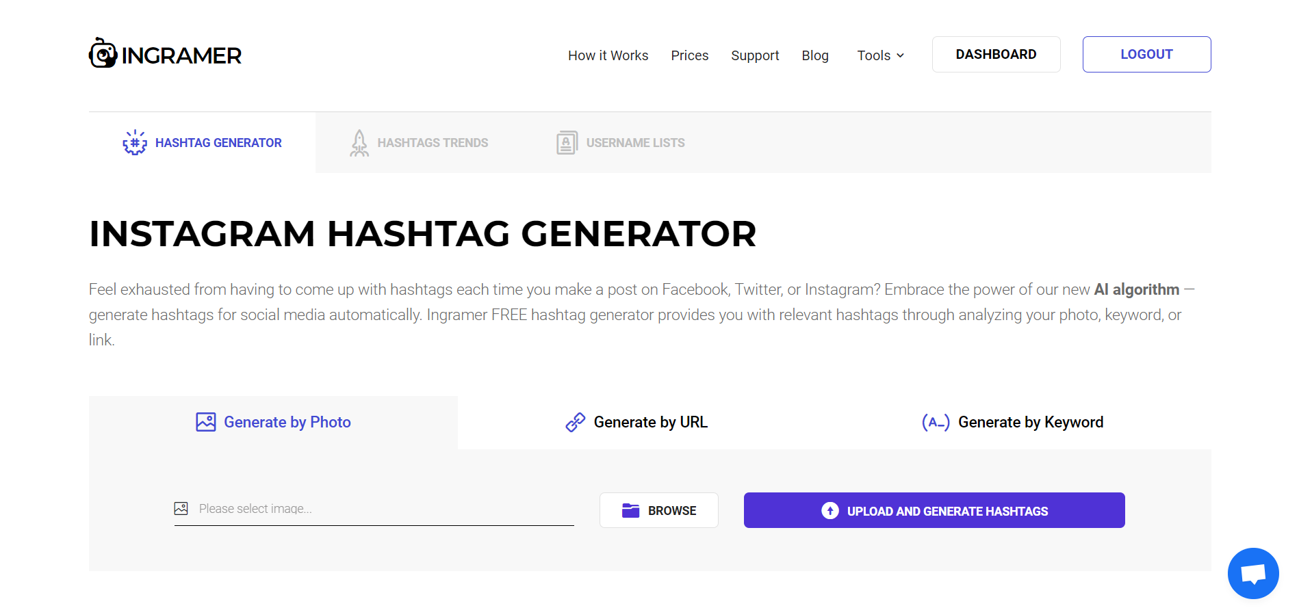The height and width of the screenshot is (608, 1299).
Task: Click the Browse button label
Action: (x=672, y=511)
